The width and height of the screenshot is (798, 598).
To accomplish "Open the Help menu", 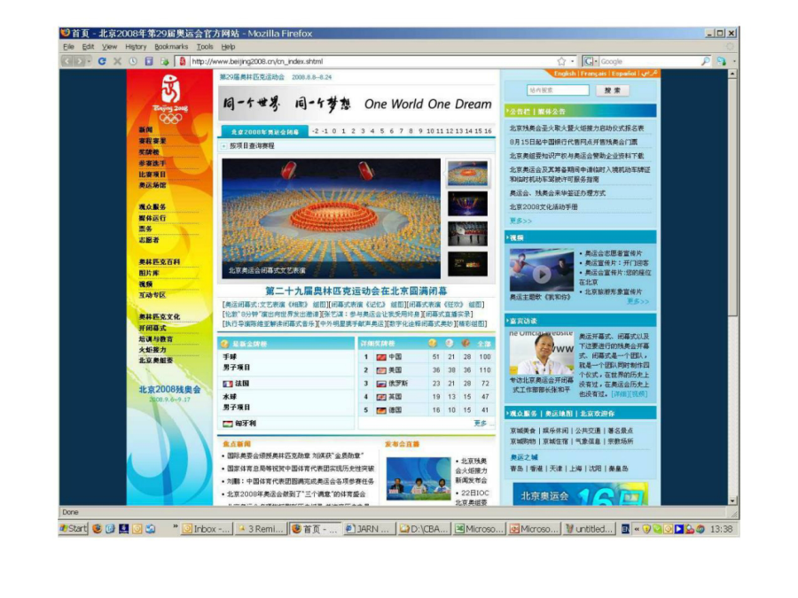I will (228, 46).
